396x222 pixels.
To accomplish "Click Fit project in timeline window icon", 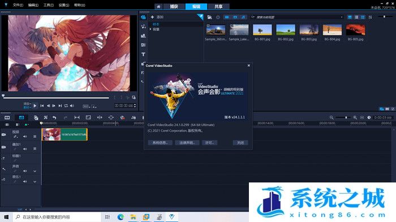I will (x=362, y=117).
